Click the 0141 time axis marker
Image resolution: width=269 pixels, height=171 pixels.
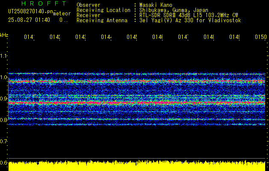(x=29, y=37)
